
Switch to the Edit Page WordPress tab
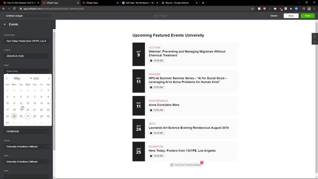(x=140, y=3)
